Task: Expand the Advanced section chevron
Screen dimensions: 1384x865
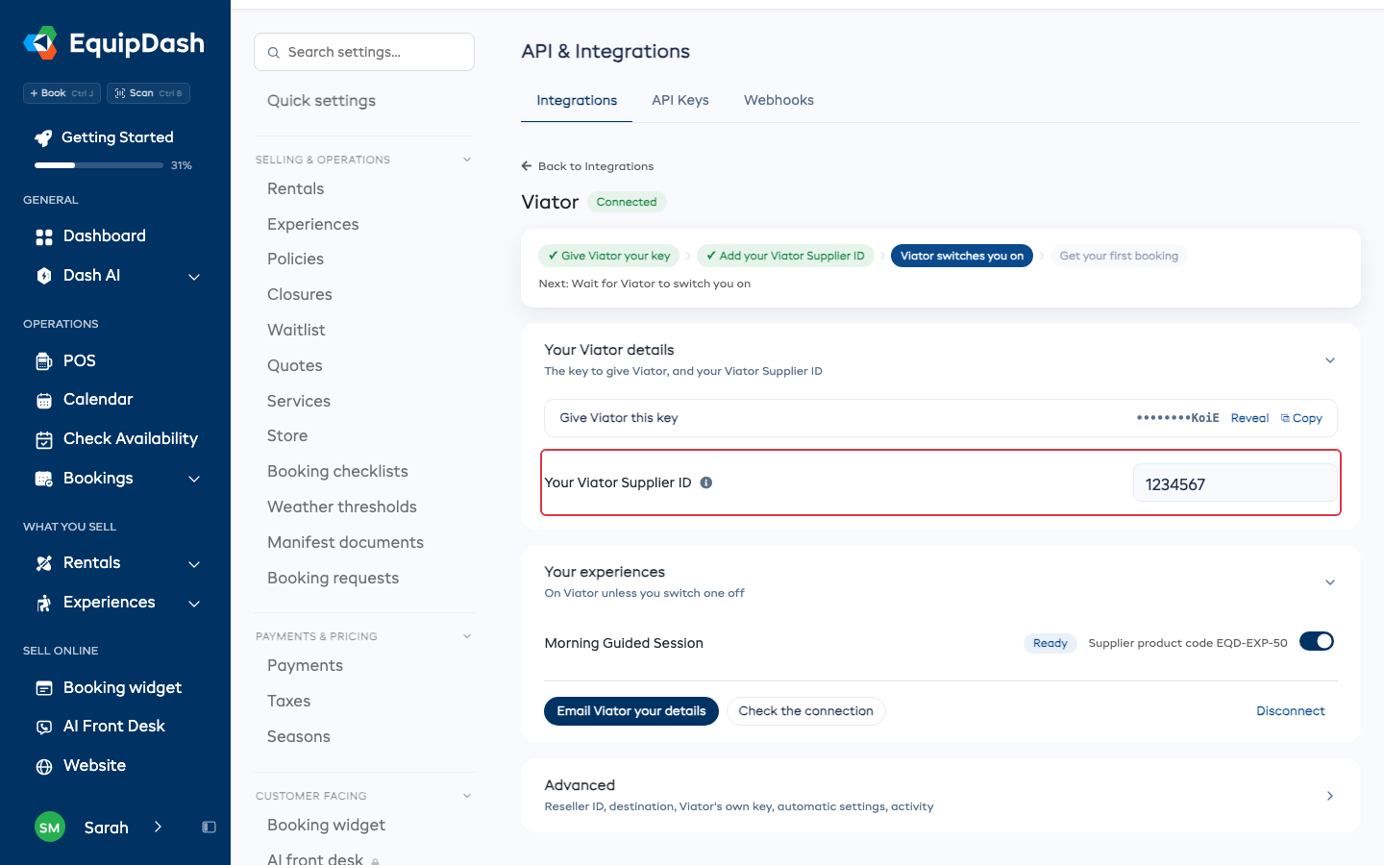Action: [x=1330, y=796]
